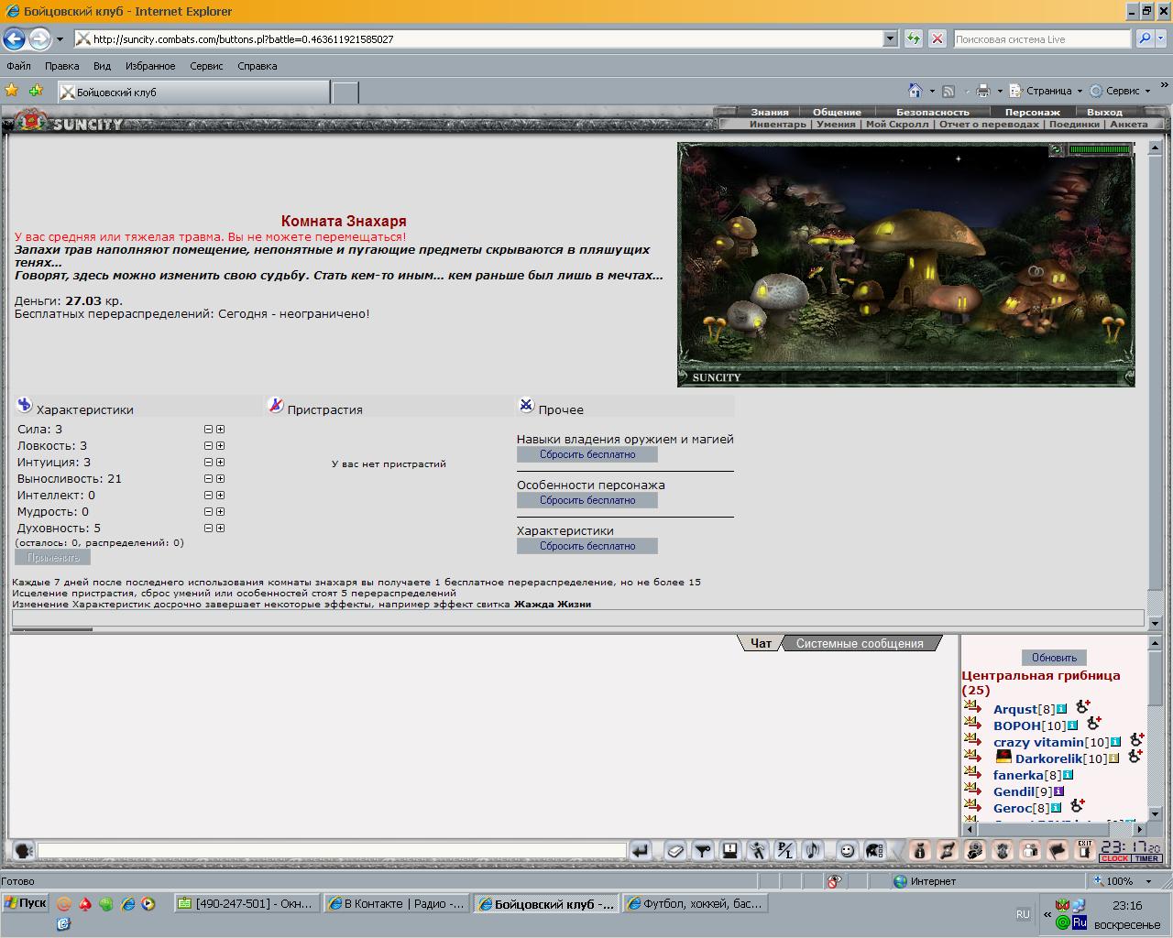Open the Анкета link
The image size is (1173, 938).
tap(1128, 124)
